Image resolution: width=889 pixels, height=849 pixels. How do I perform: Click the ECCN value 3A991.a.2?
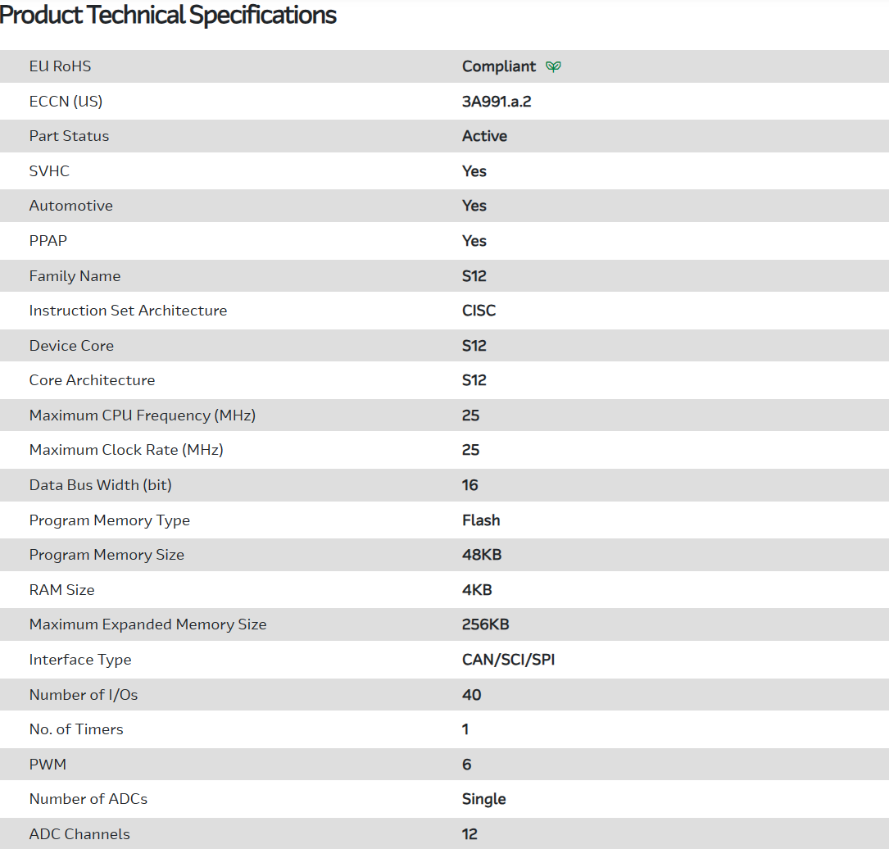tap(502, 102)
